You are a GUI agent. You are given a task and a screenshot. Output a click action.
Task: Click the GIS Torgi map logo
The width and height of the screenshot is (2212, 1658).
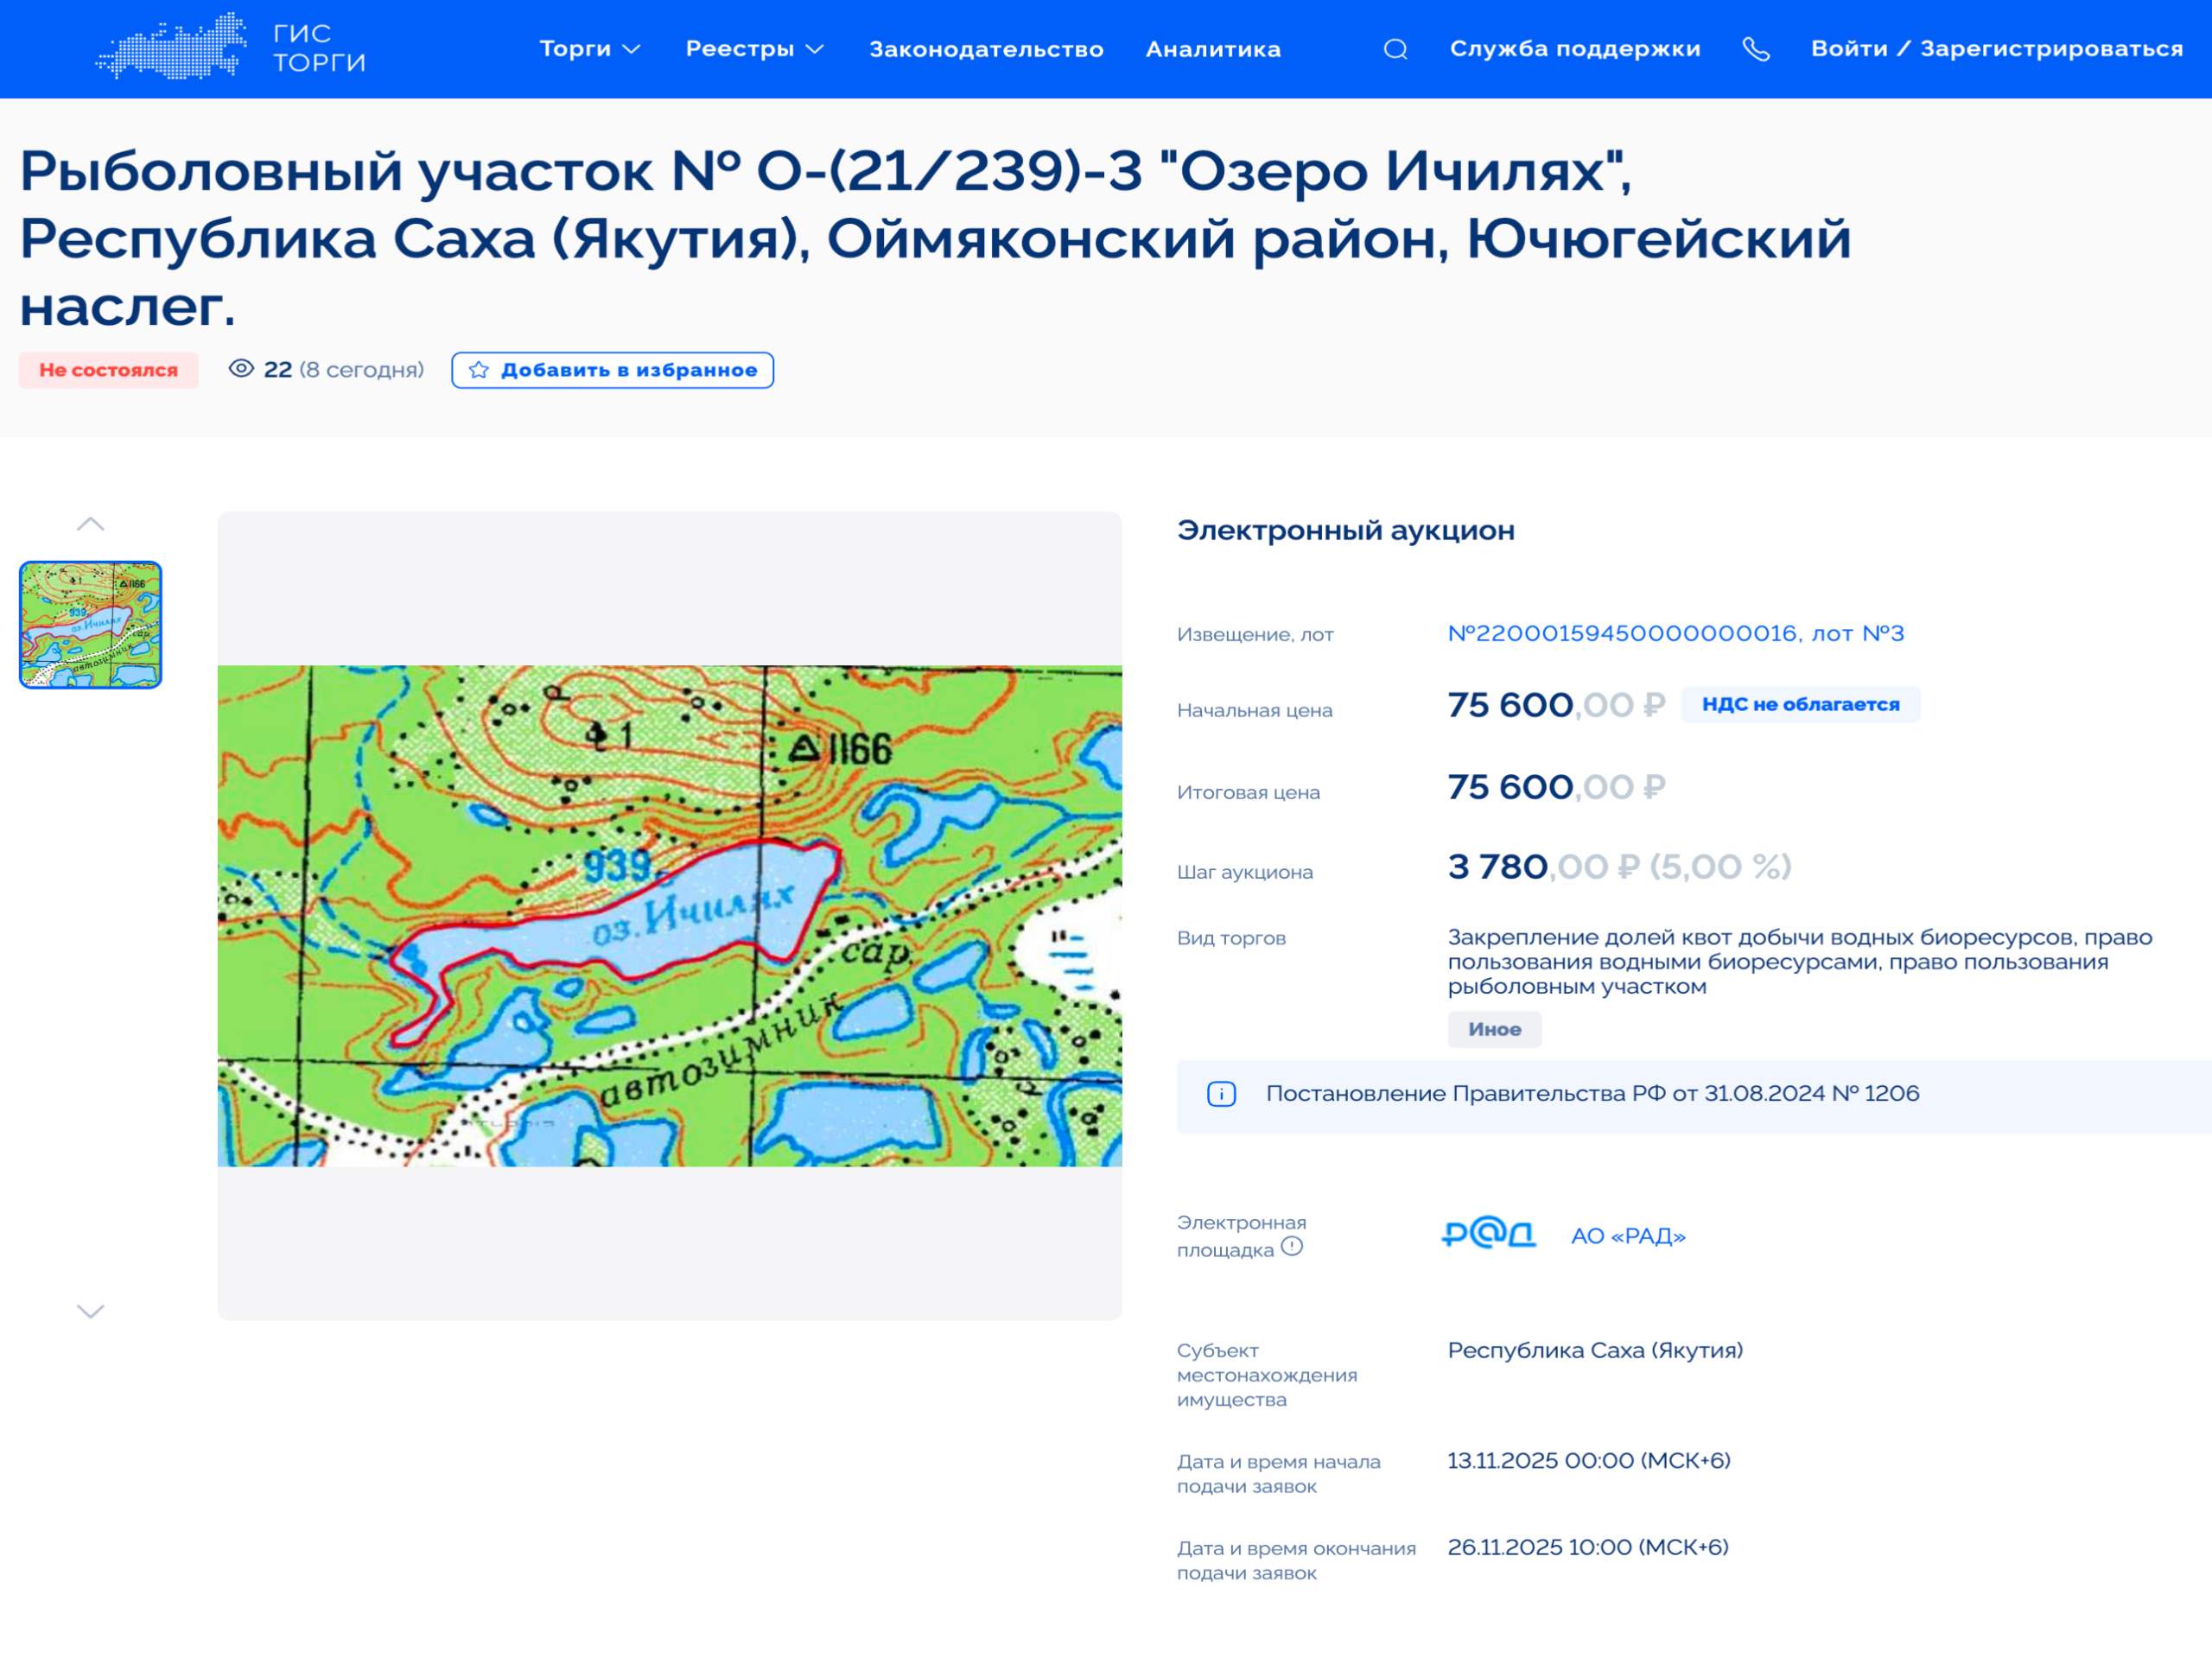coord(172,47)
